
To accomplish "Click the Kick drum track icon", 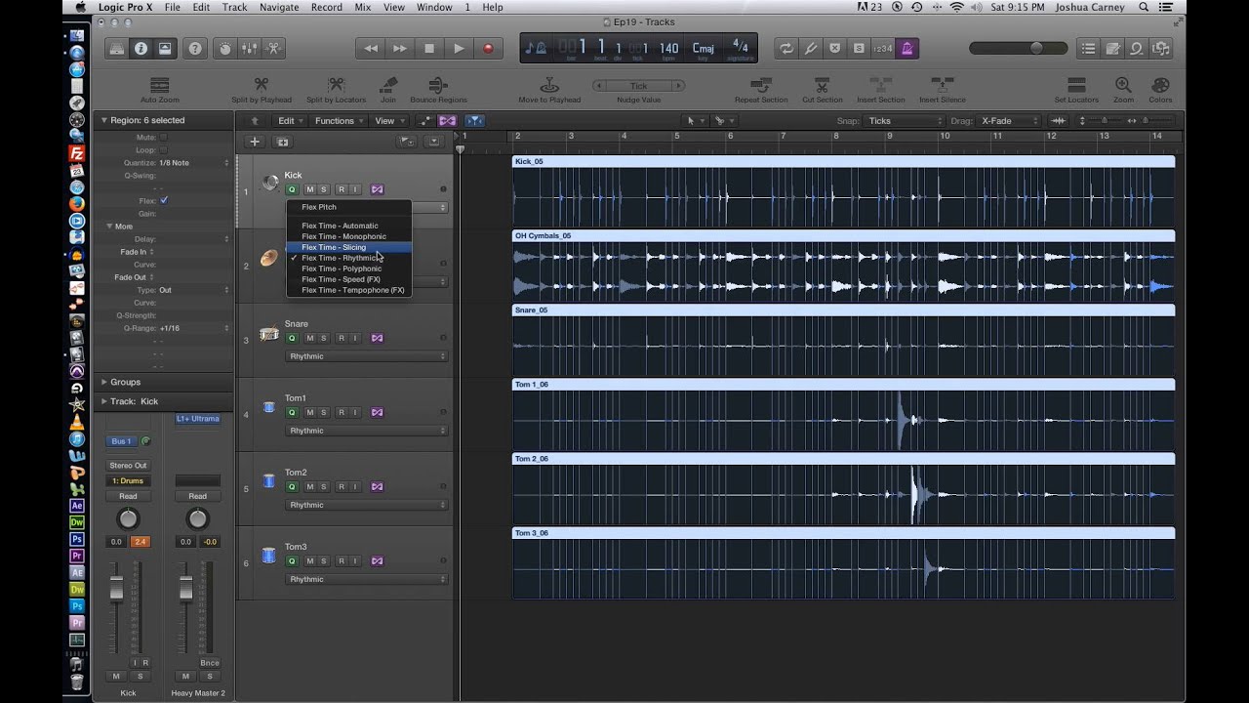I will pos(270,183).
